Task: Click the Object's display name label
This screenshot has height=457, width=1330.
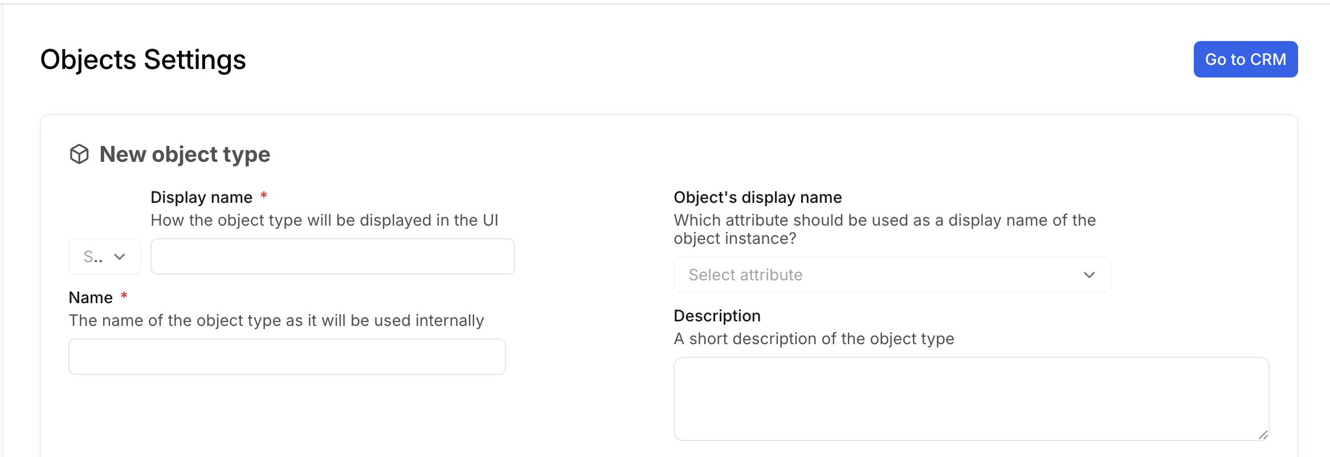Action: [757, 197]
